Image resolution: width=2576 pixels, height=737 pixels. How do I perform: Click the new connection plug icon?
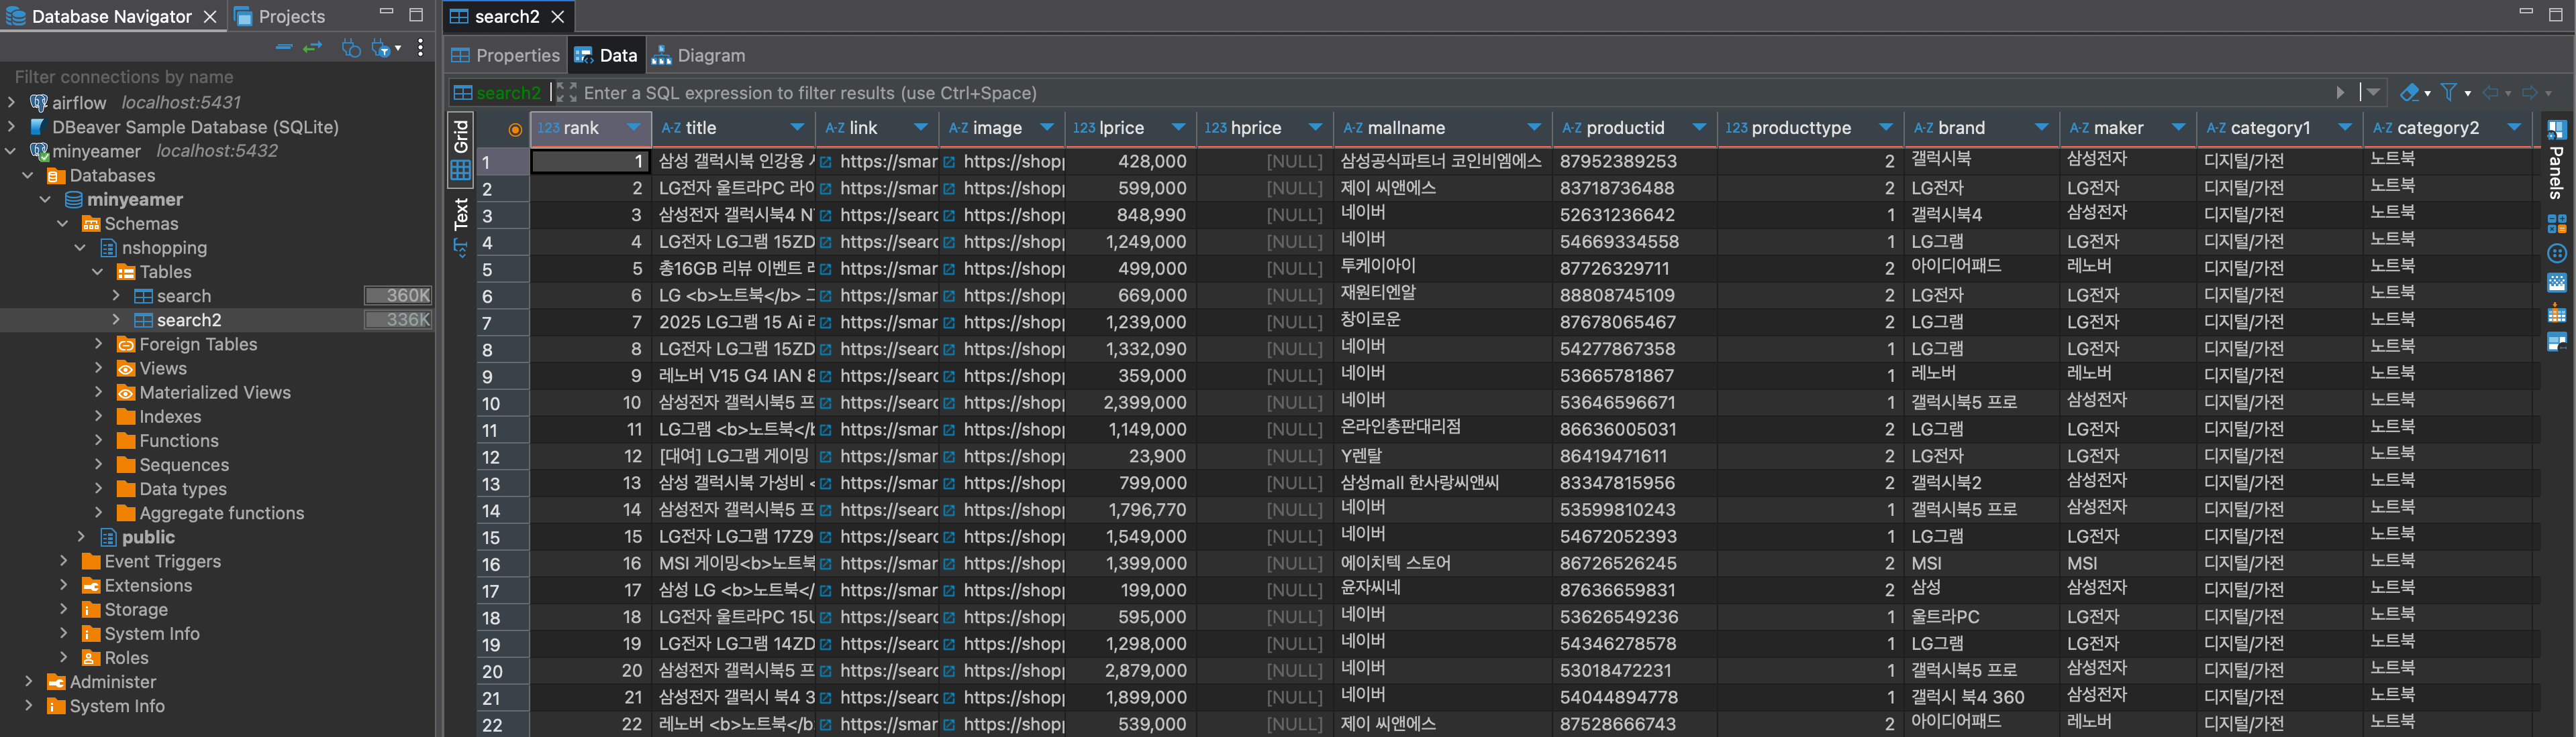click(350, 47)
